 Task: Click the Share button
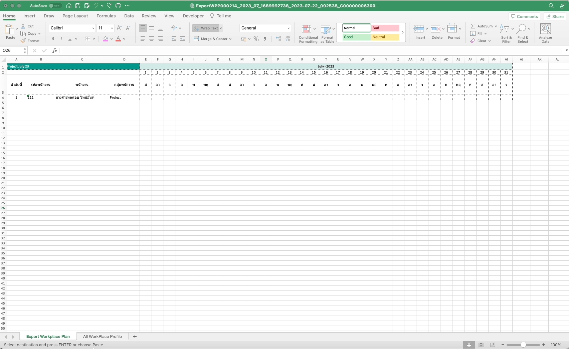tap(555, 16)
